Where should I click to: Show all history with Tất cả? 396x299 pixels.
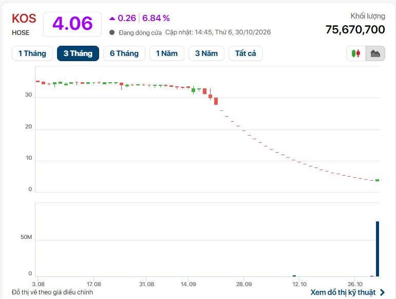click(x=246, y=53)
